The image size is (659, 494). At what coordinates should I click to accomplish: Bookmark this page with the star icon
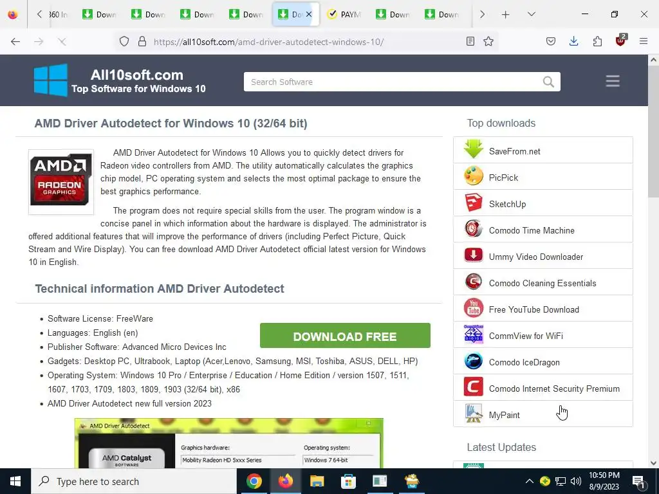point(488,42)
